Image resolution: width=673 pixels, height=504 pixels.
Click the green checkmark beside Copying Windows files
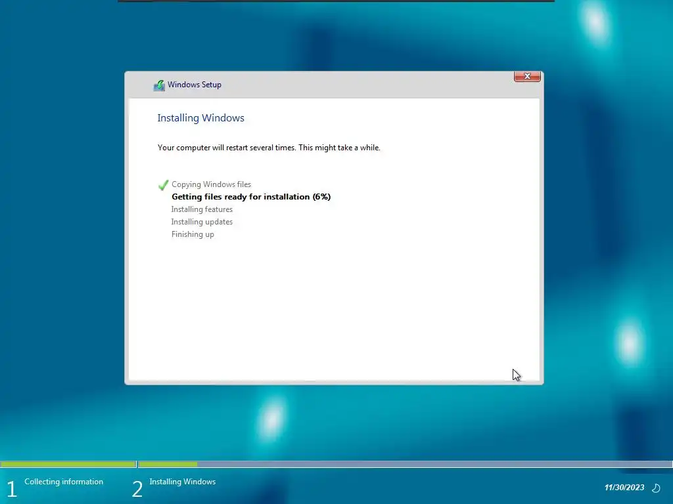tap(163, 184)
